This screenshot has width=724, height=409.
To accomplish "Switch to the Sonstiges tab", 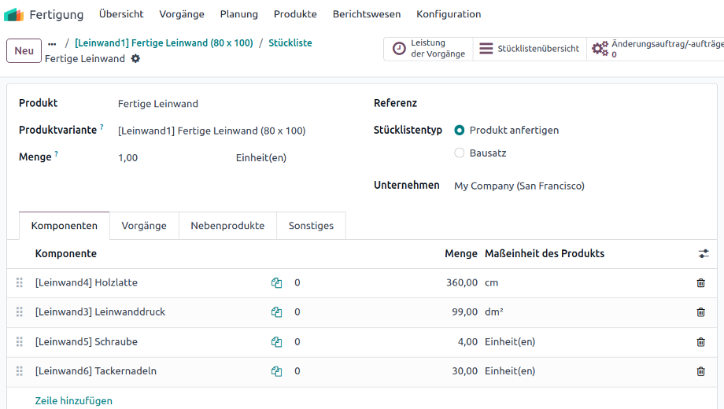I will point(311,226).
